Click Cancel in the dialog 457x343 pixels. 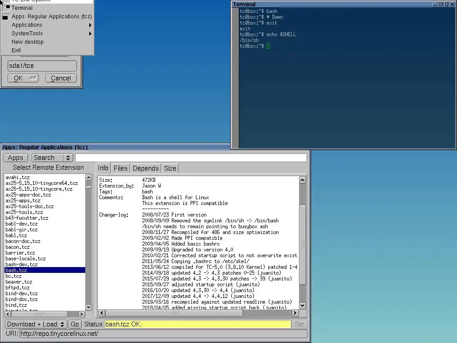pyautogui.click(x=61, y=78)
